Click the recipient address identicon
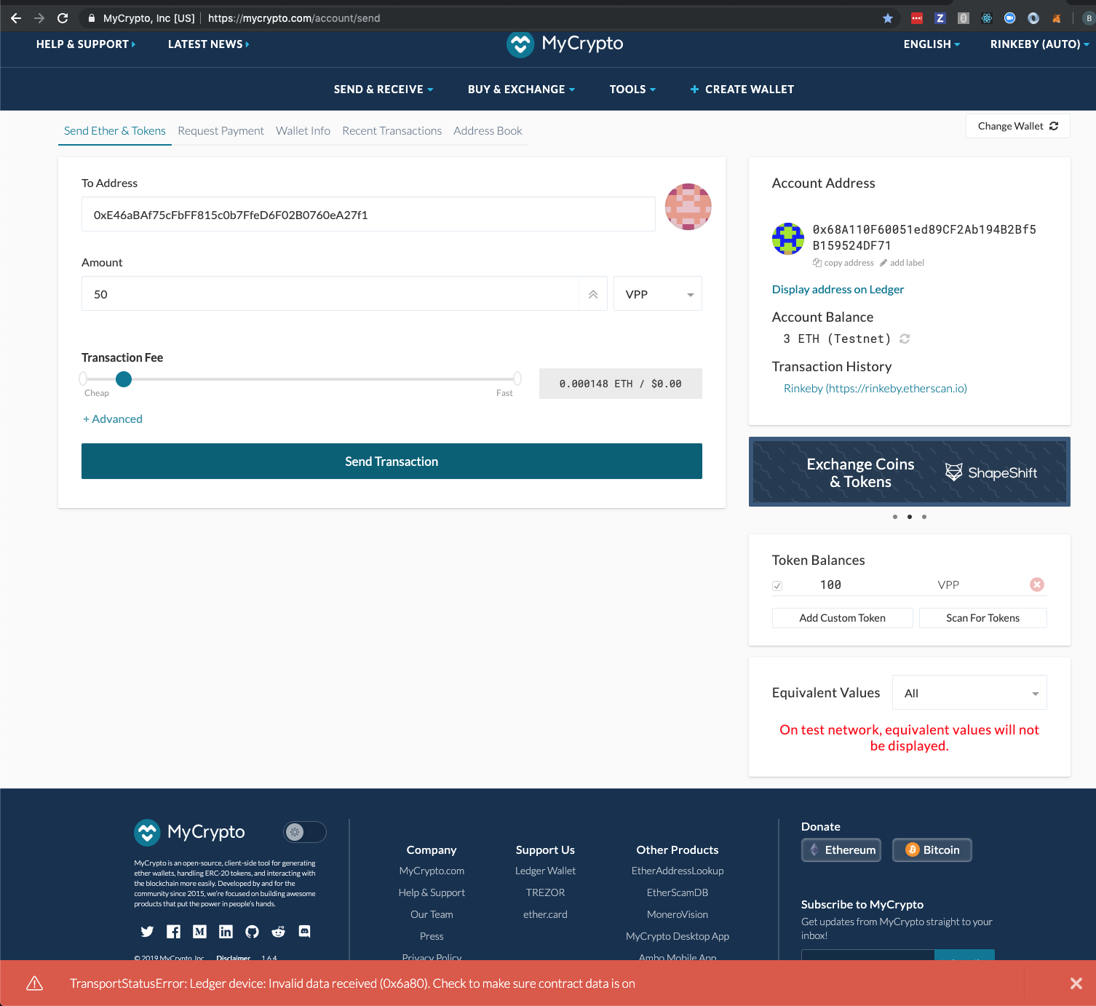Screen dimensions: 1096x1006 (687, 207)
